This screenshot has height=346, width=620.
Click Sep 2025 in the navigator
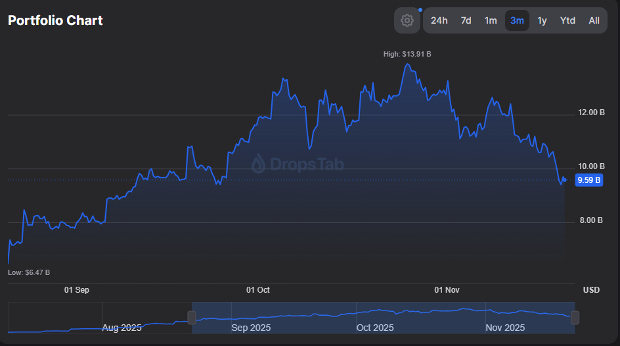[x=251, y=328]
